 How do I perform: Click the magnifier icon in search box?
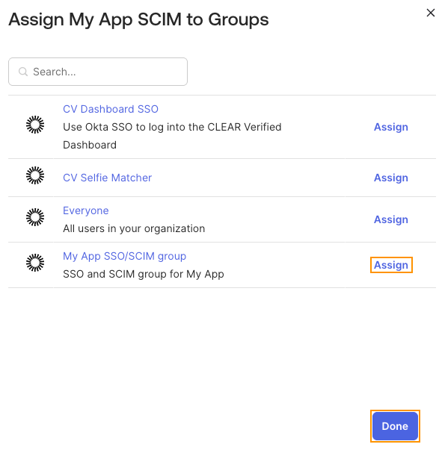tap(23, 72)
